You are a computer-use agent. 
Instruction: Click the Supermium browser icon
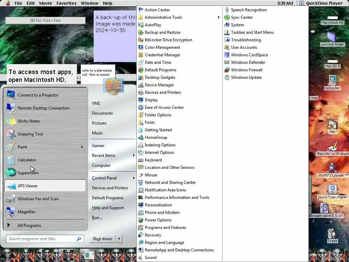tap(11, 173)
